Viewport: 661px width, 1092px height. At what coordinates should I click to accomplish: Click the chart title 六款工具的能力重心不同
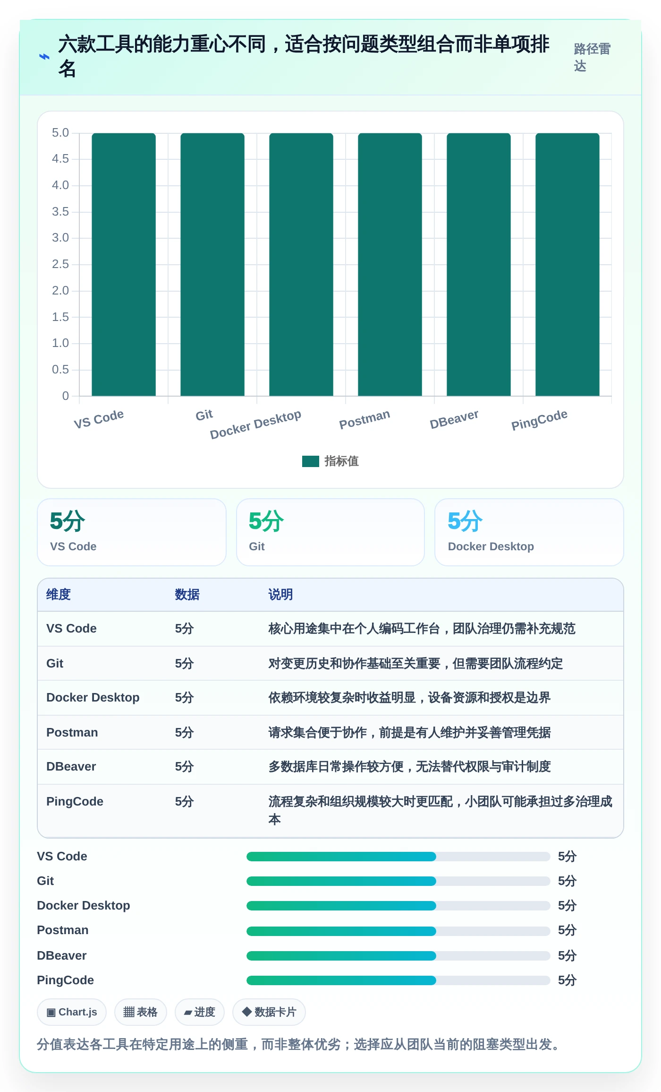(x=304, y=56)
